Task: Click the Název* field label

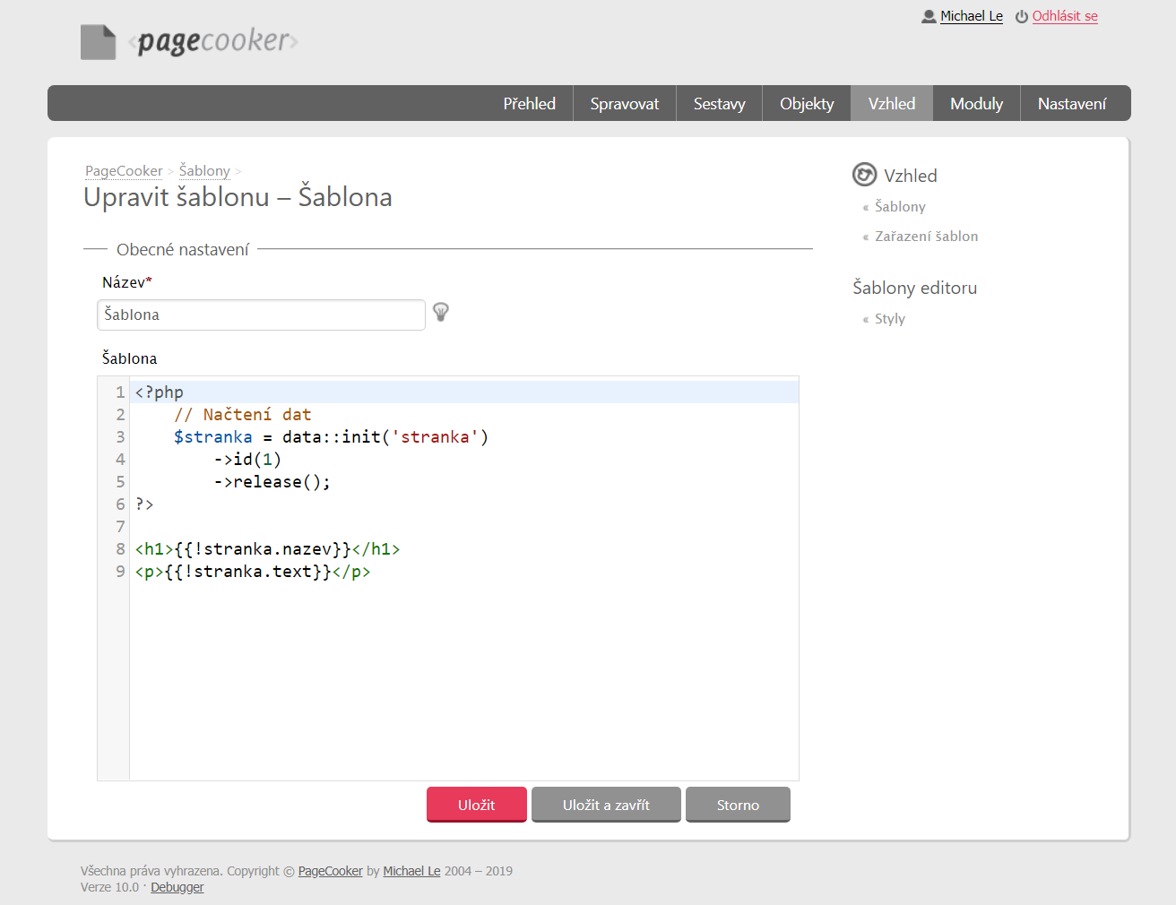Action: tap(127, 282)
